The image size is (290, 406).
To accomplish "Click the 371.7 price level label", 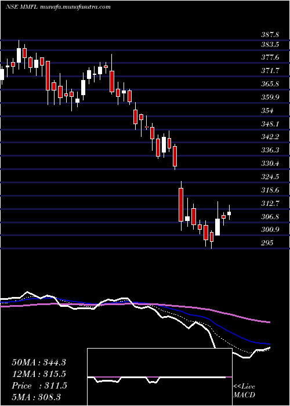I will (x=269, y=71).
